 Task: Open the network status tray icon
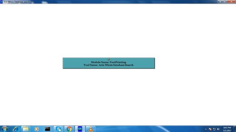(214, 129)
